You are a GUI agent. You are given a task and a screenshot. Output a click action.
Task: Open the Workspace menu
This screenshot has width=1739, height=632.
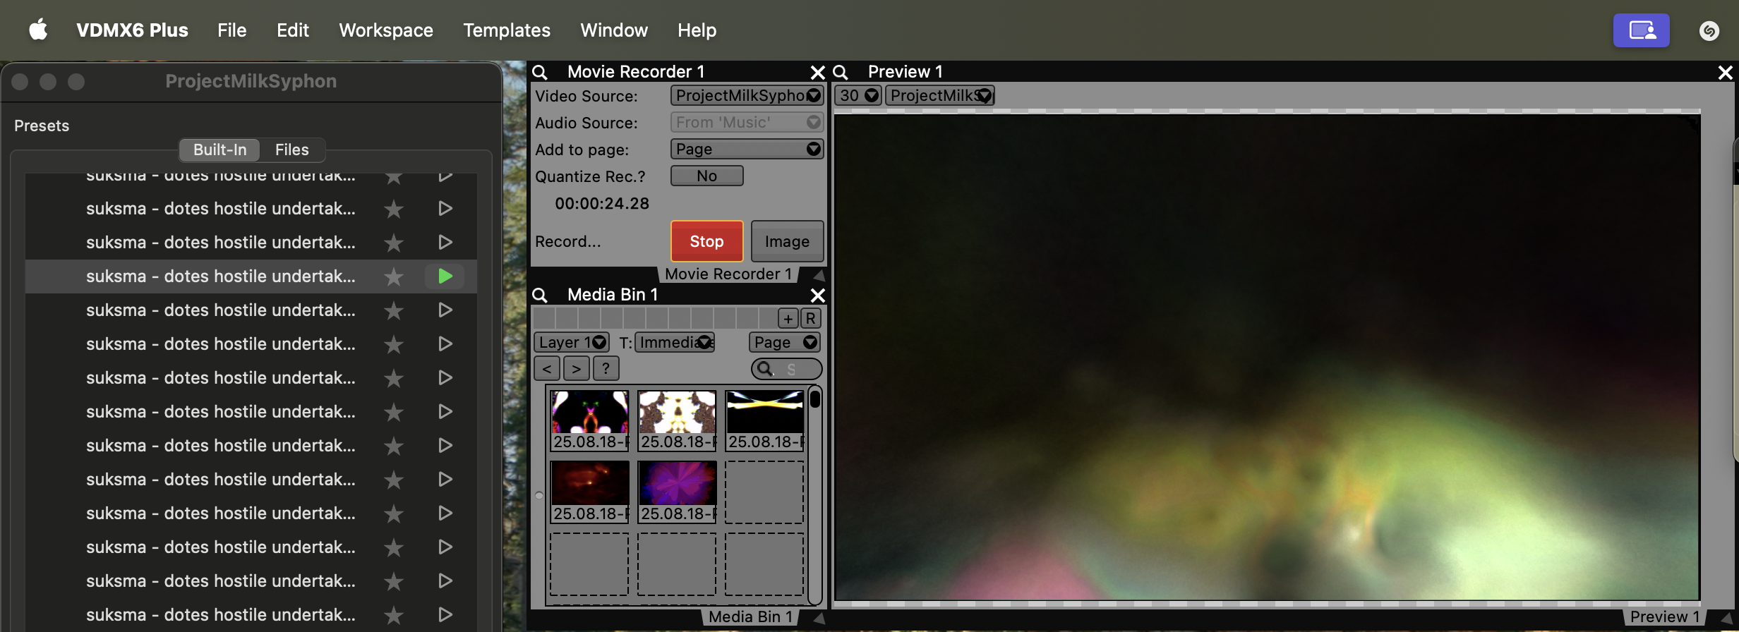coord(386,30)
